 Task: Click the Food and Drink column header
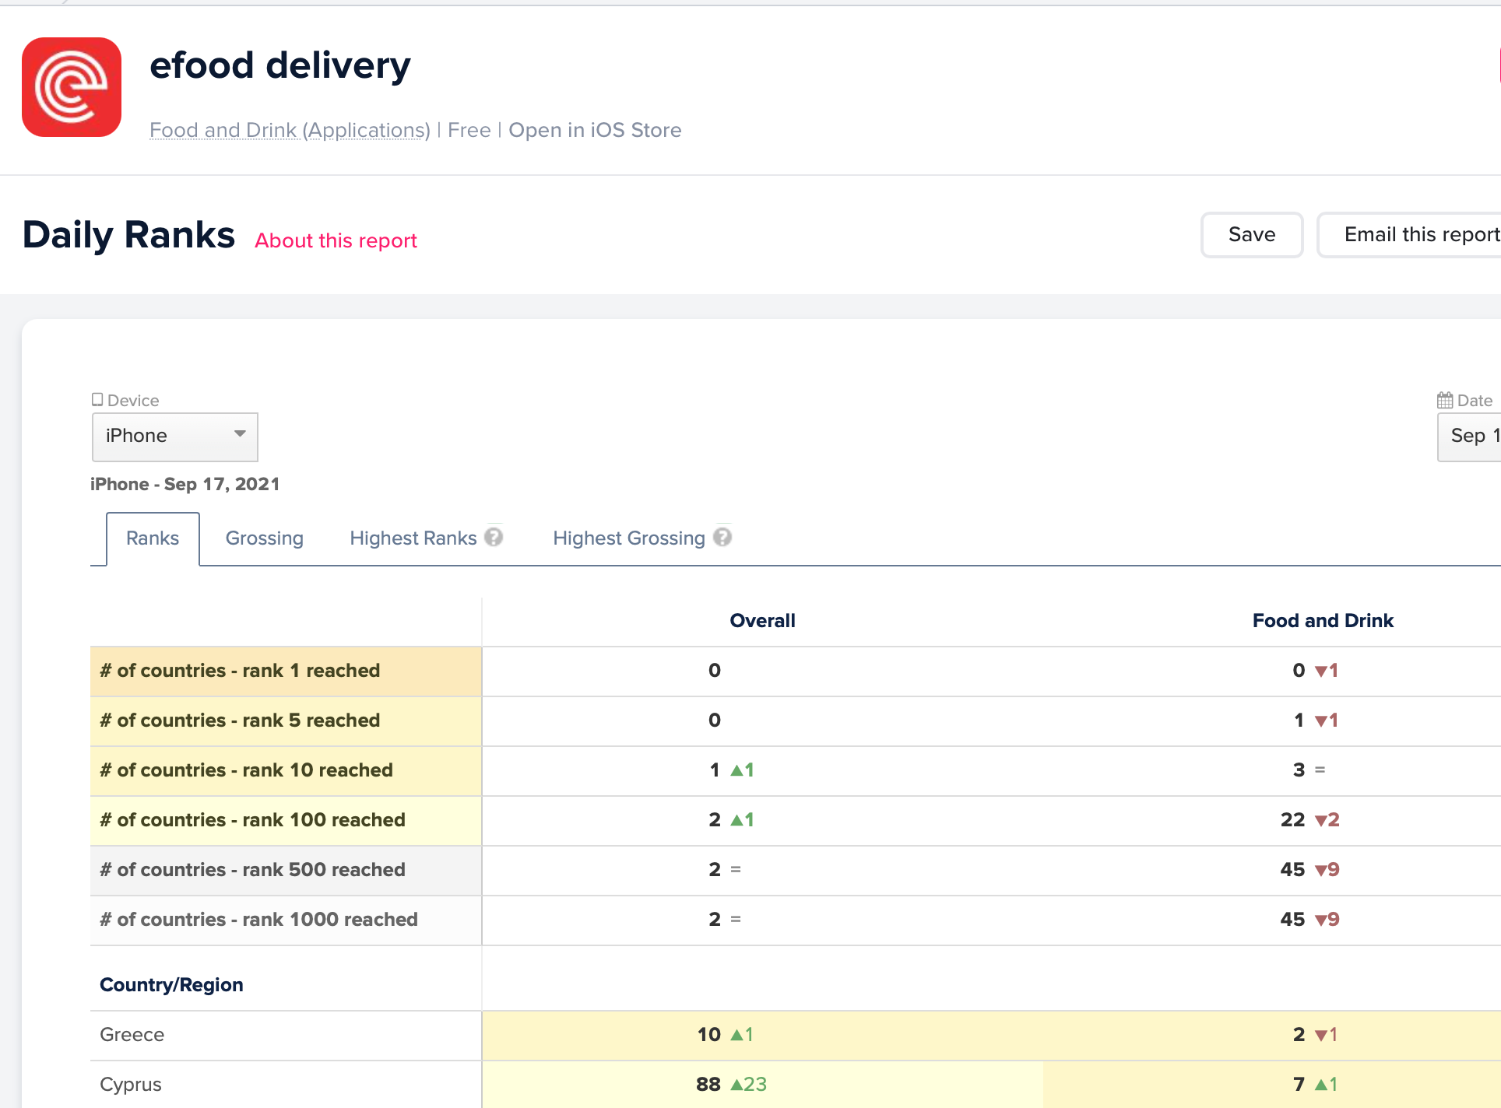point(1323,621)
